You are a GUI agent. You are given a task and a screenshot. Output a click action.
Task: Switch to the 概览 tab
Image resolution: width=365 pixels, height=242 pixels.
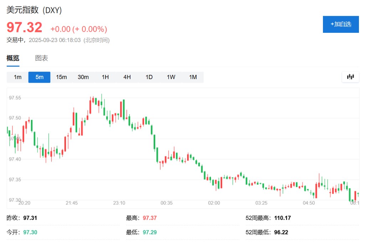tap(13, 58)
